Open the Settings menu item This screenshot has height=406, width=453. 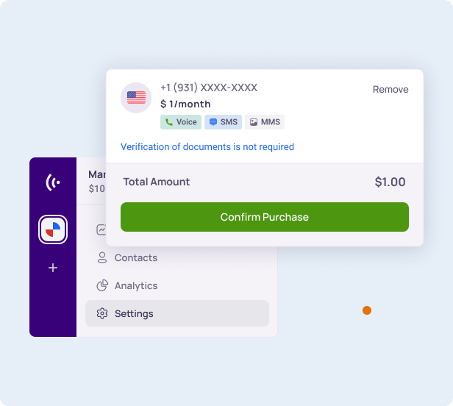(177, 313)
